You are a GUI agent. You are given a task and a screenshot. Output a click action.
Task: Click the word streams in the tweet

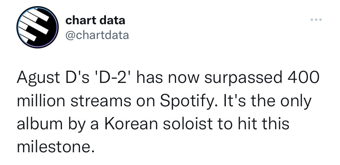coord(101,101)
